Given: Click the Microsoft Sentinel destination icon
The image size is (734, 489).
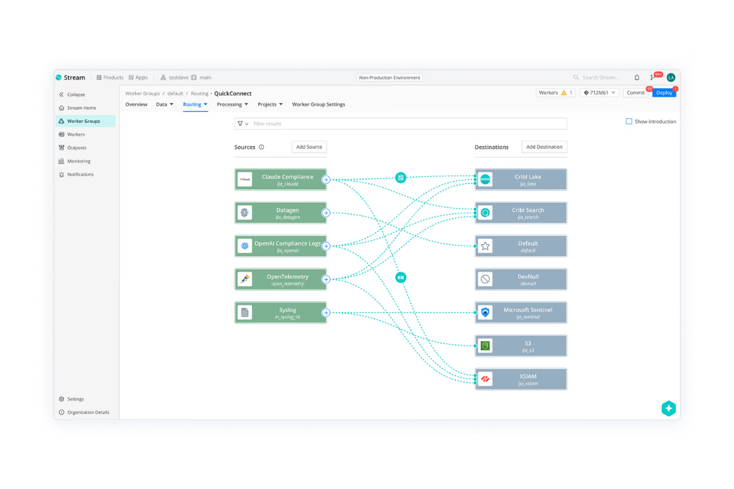Looking at the screenshot, I should [x=485, y=312].
